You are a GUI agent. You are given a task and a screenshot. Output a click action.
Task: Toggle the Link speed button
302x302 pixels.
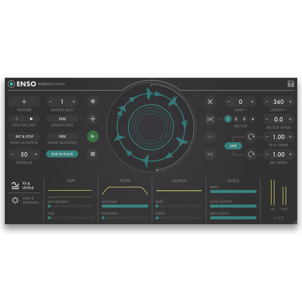click(233, 146)
